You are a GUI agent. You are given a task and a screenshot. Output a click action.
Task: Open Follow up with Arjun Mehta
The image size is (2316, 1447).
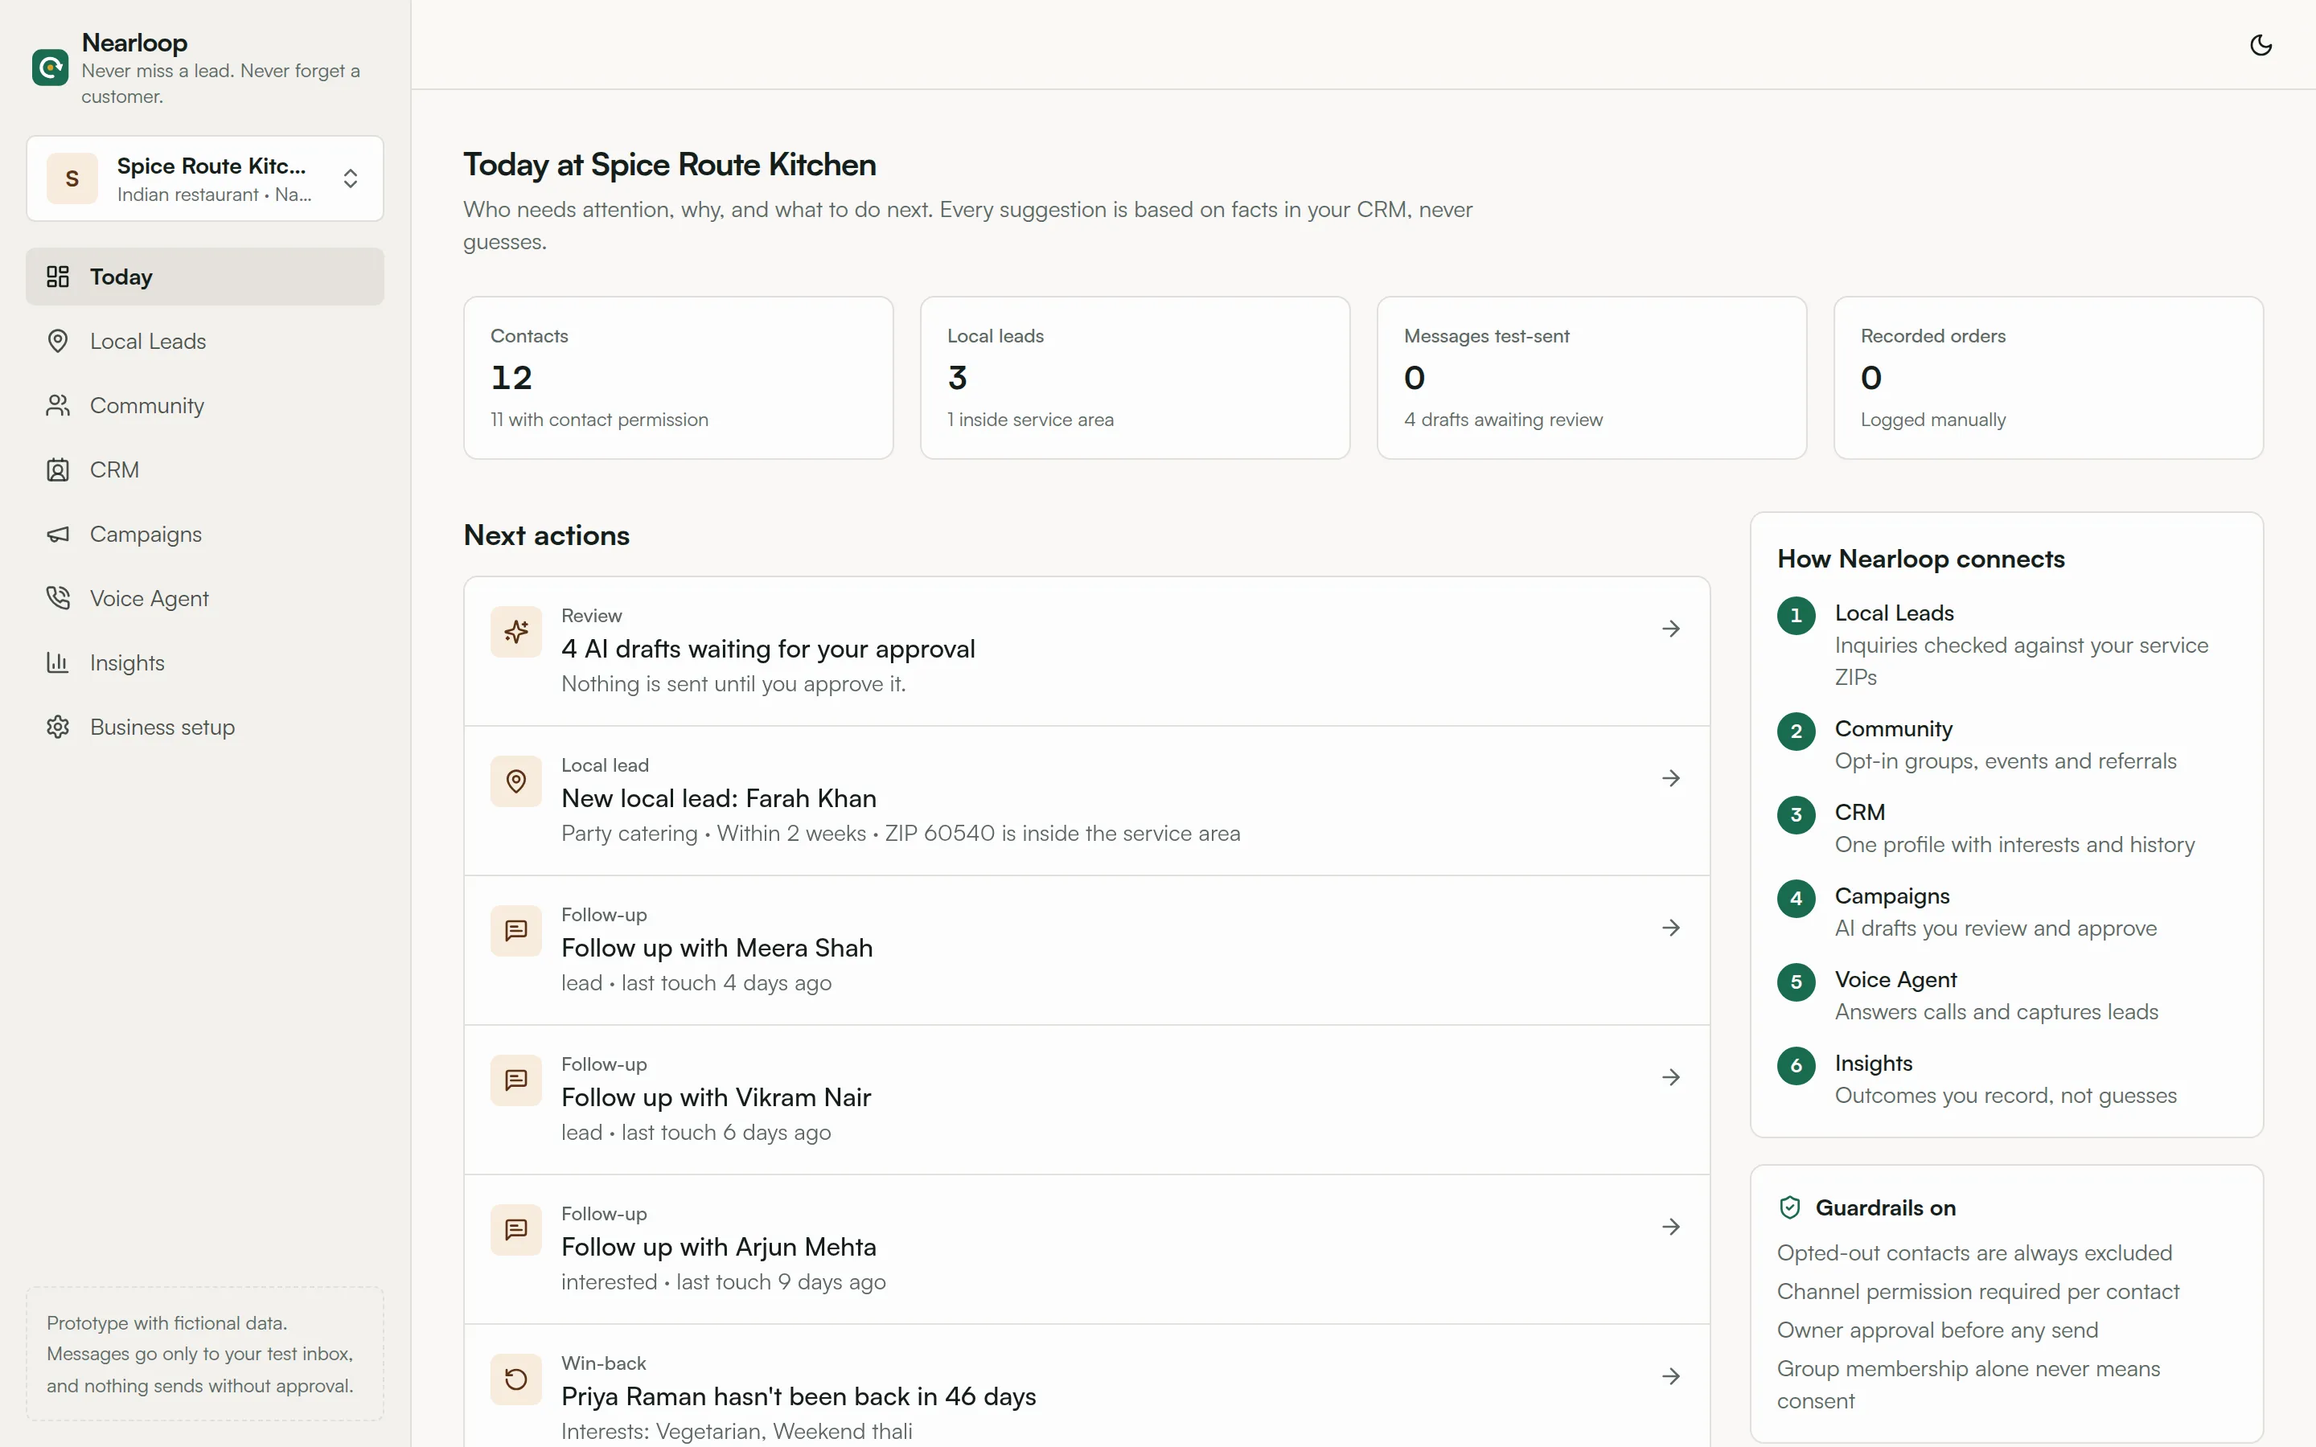point(1087,1249)
